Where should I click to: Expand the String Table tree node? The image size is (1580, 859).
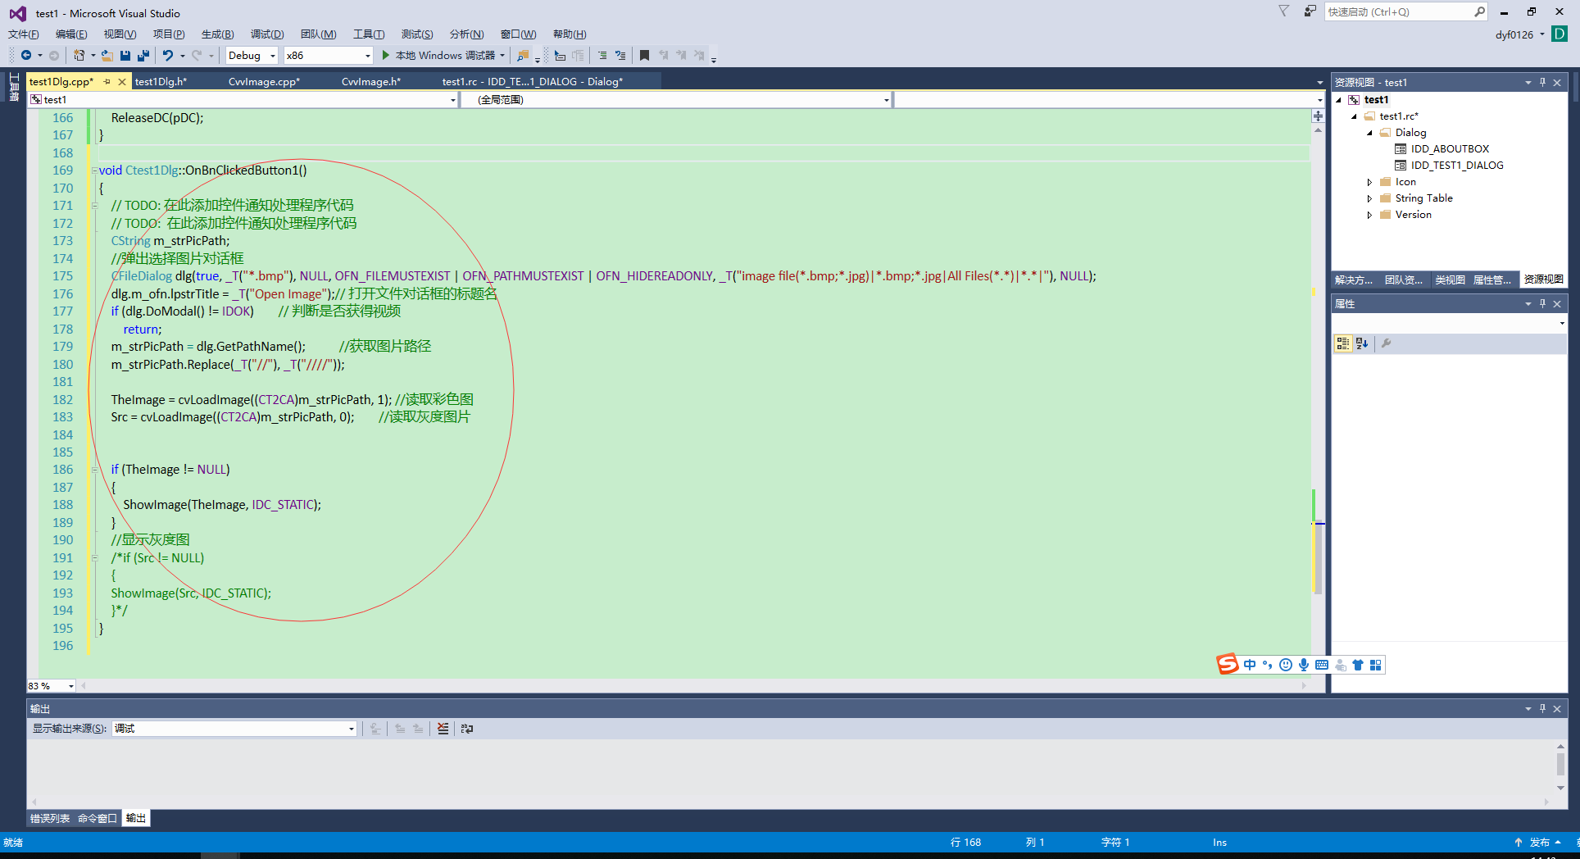point(1370,198)
